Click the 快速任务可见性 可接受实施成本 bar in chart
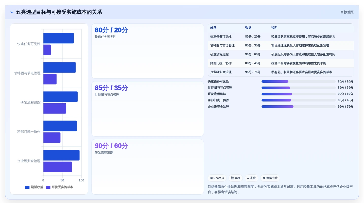 (47, 50)
